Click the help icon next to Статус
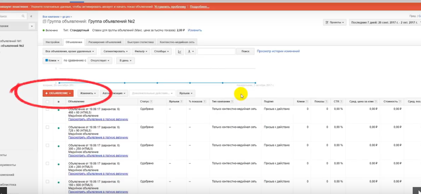421x194 pixels. pyautogui.click(x=151, y=102)
